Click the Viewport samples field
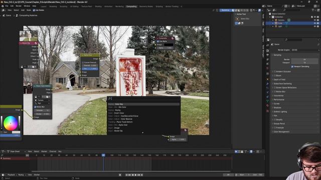 coord(304,62)
